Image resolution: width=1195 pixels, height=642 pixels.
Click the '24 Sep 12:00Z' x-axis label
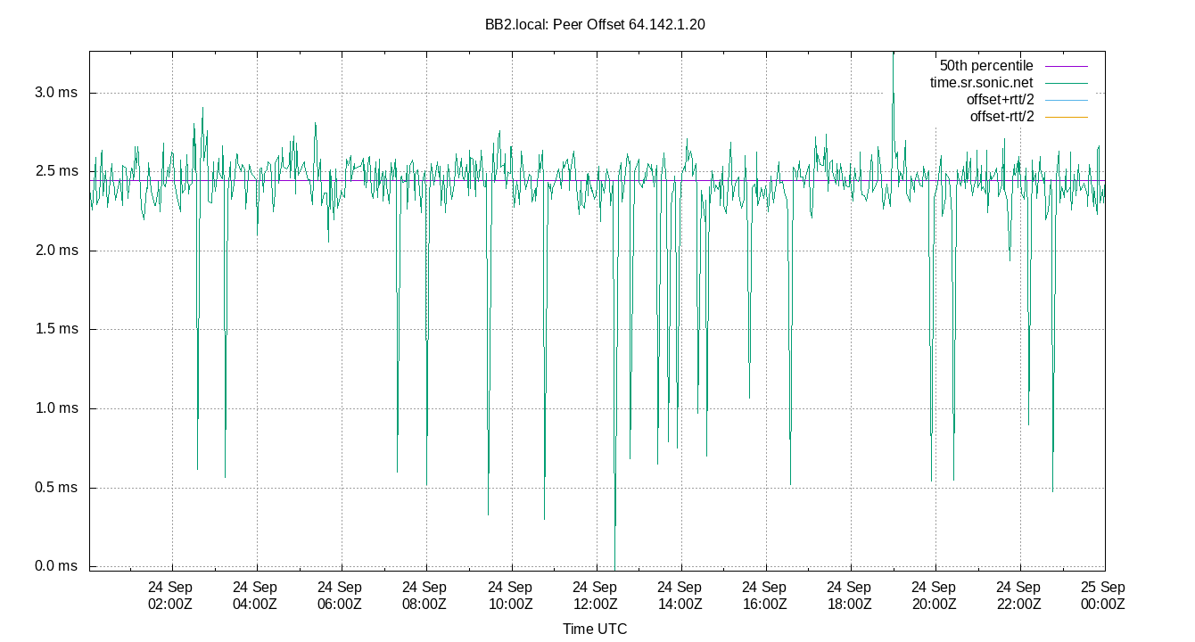(x=595, y=596)
